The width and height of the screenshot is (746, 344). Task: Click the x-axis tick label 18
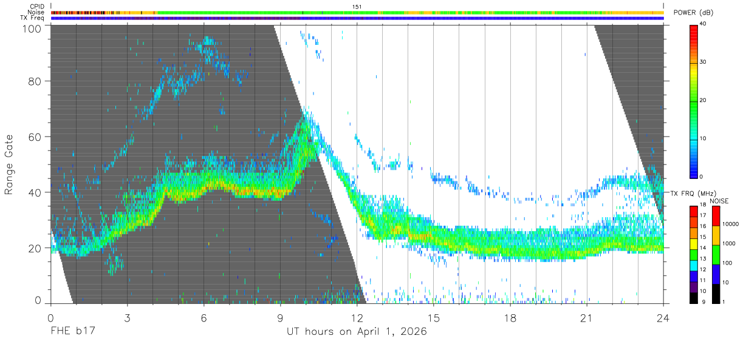[x=510, y=317]
